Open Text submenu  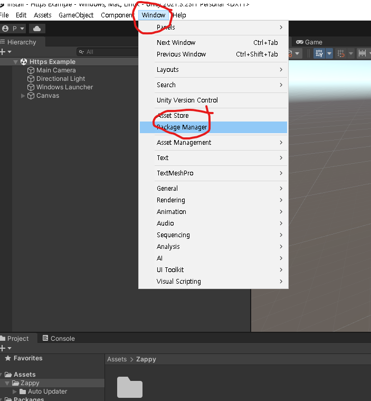[x=213, y=158]
